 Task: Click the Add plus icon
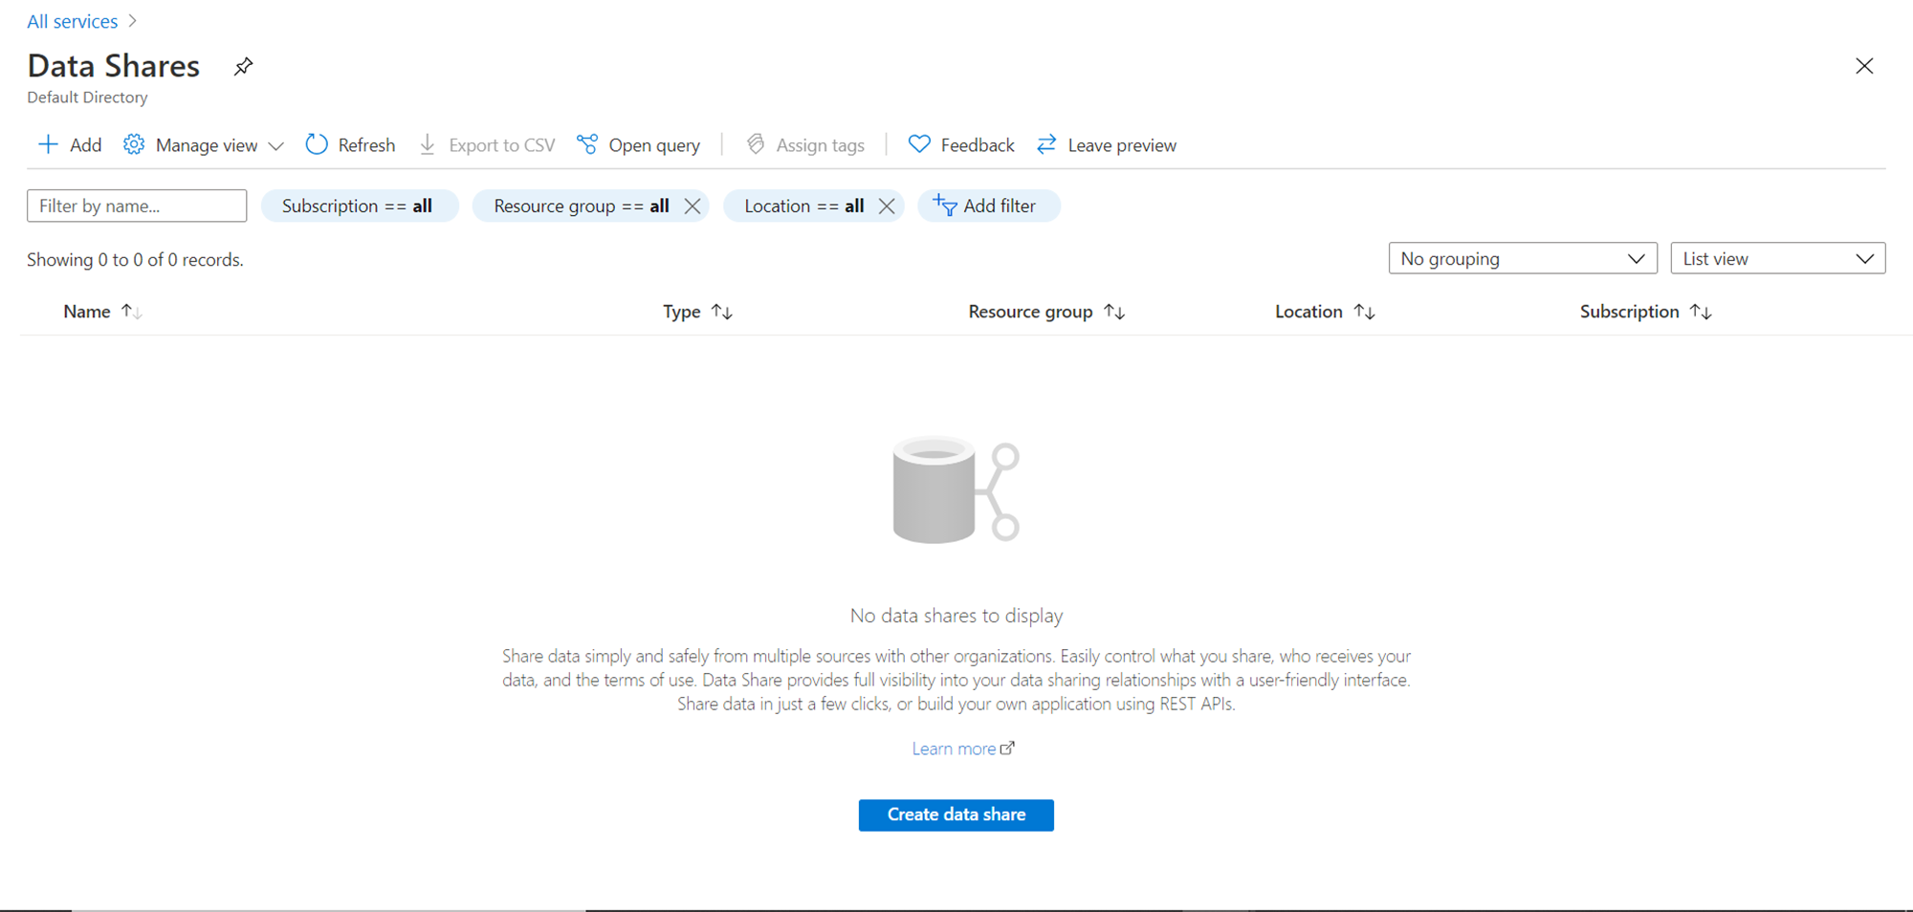48,144
